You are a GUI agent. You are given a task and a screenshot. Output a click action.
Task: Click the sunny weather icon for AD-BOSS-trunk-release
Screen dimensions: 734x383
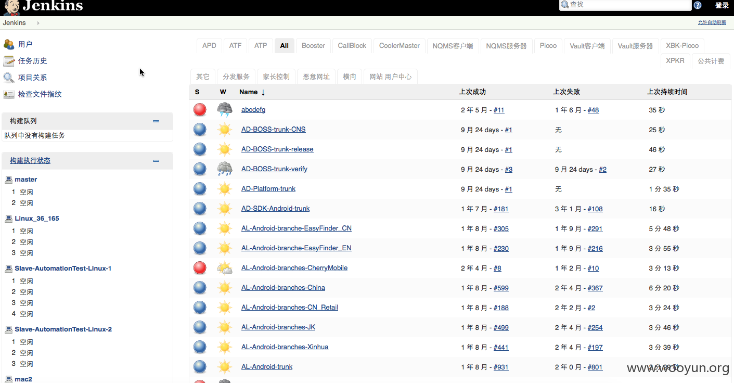coord(225,149)
